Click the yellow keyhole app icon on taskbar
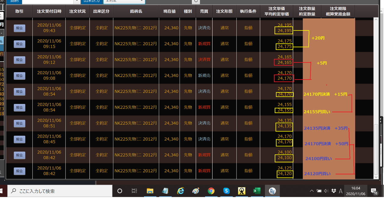The width and height of the screenshot is (391, 220). [x=242, y=191]
